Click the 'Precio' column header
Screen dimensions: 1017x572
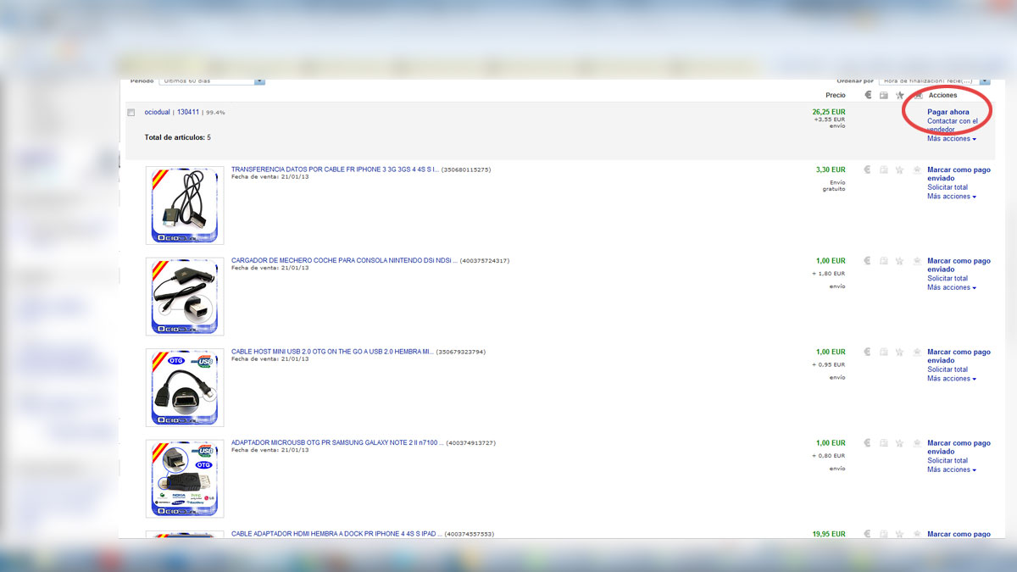[x=836, y=95]
